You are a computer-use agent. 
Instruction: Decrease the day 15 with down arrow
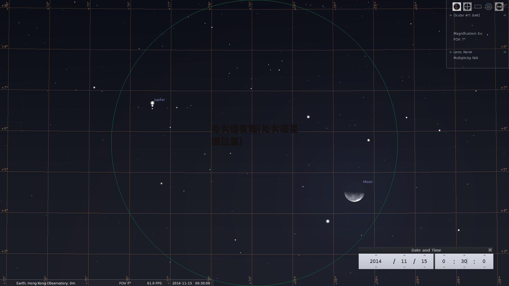tap(424, 267)
